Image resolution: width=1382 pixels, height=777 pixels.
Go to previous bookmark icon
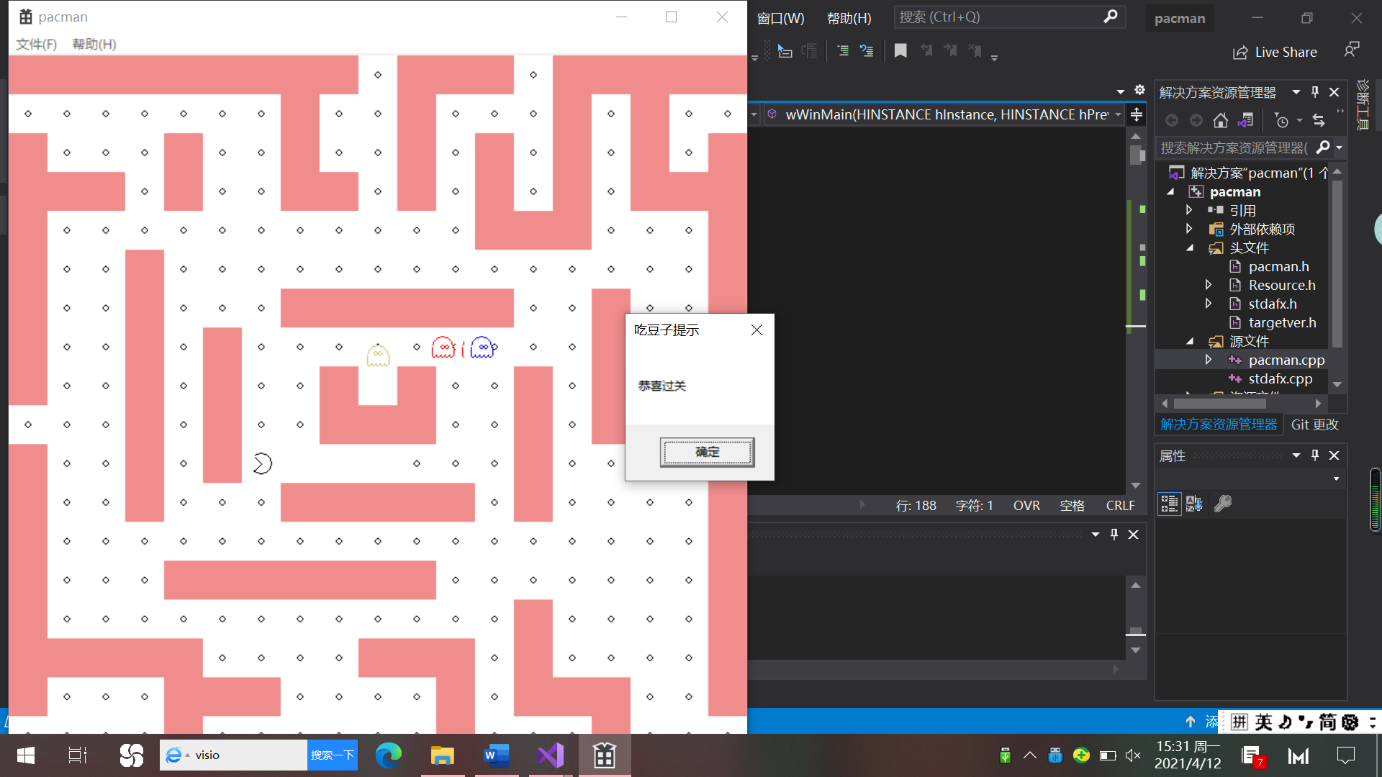[x=926, y=50]
